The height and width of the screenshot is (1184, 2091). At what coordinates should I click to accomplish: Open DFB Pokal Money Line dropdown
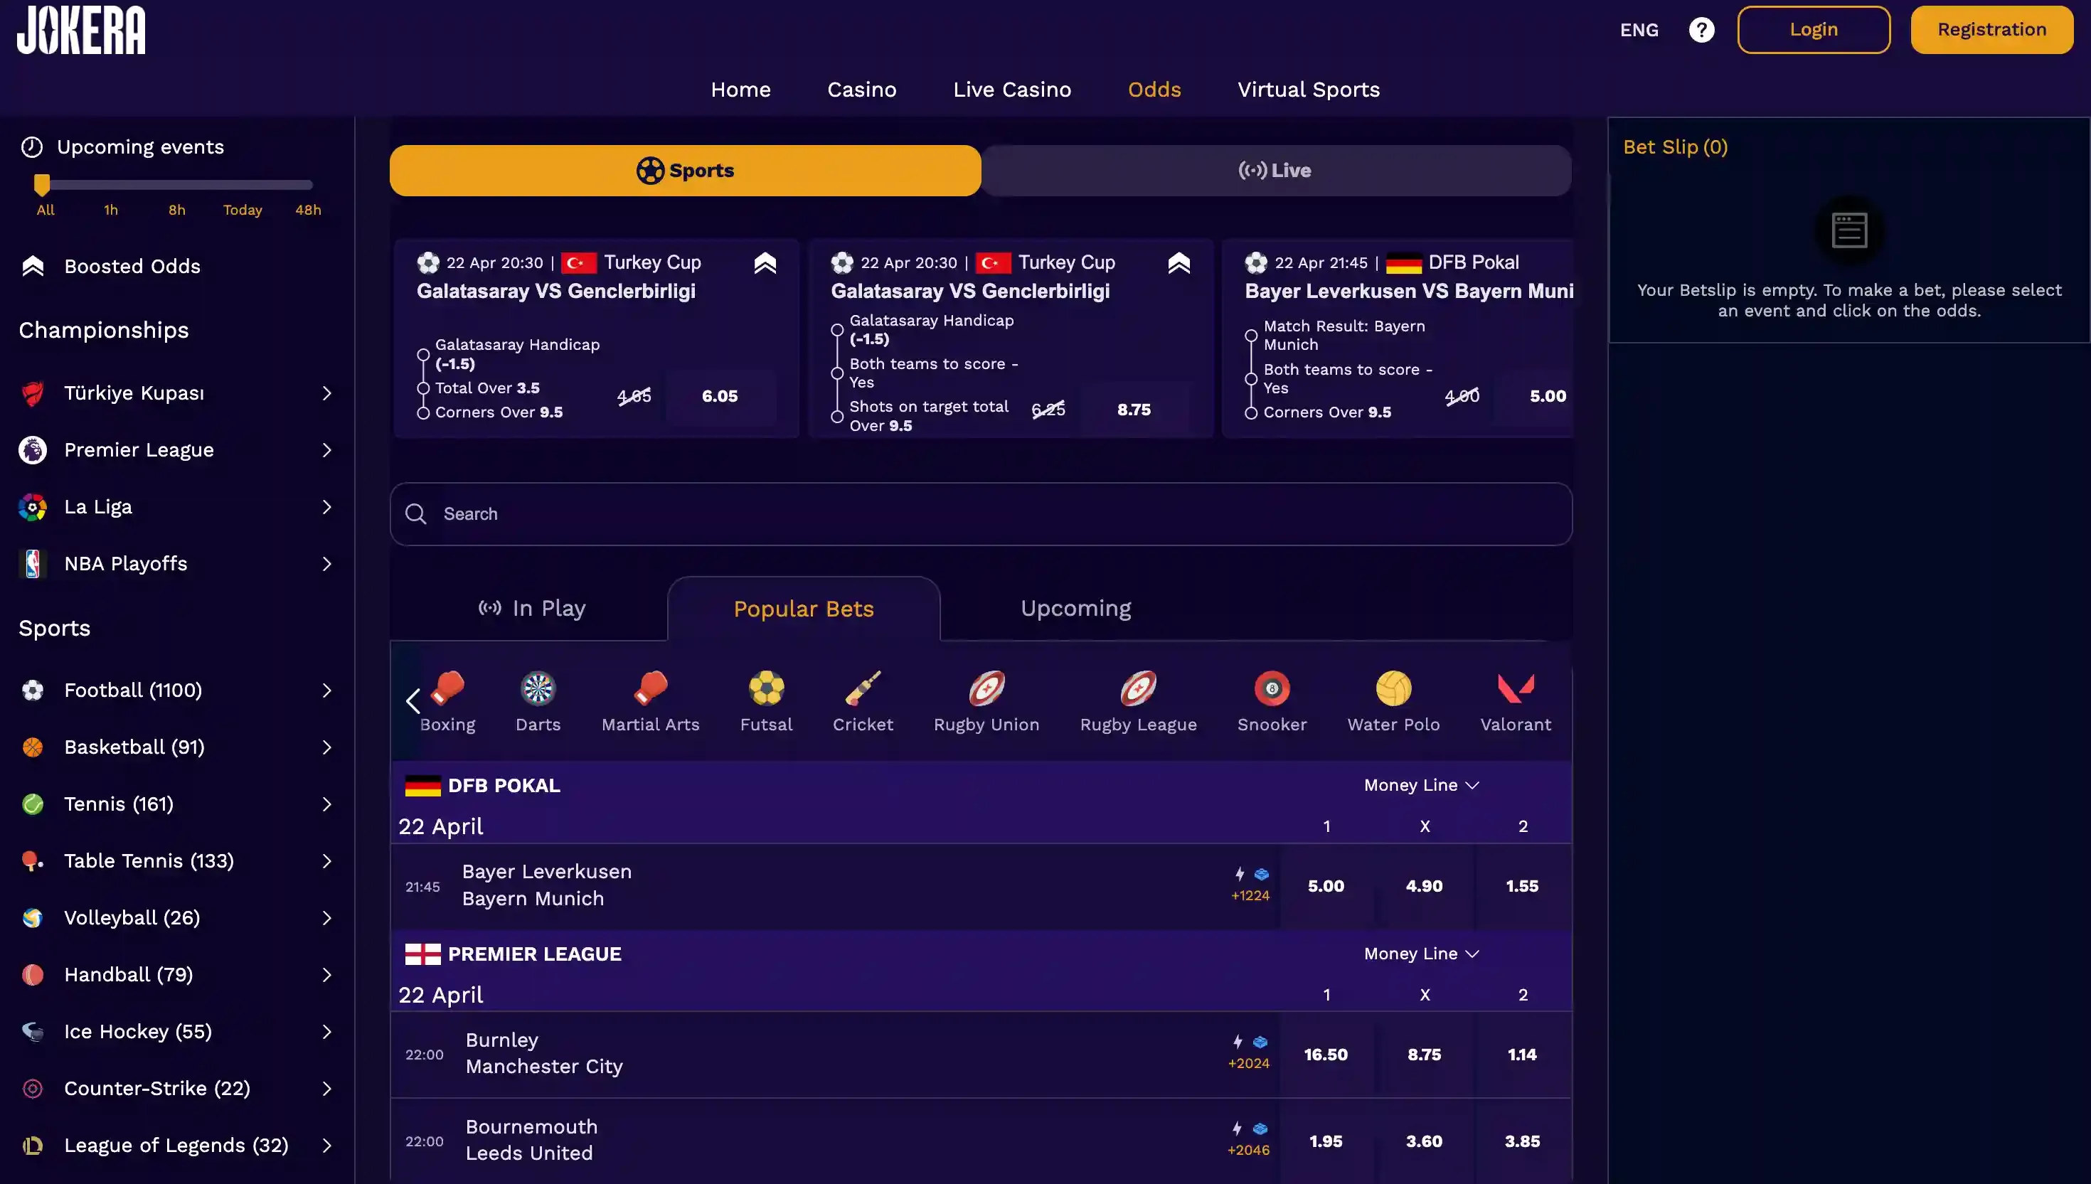(1421, 786)
